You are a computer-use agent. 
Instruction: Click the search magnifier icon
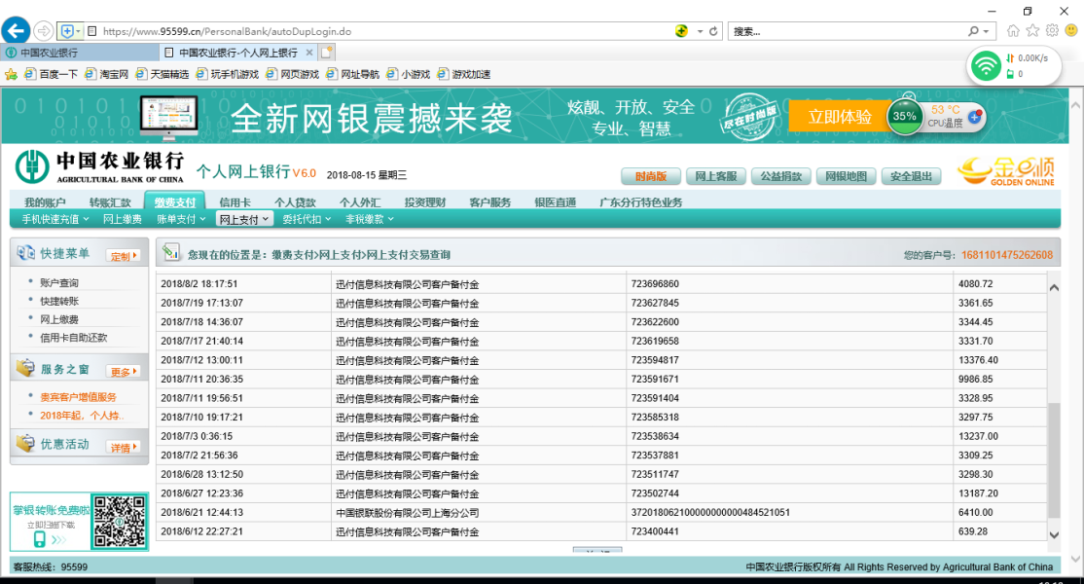click(x=973, y=31)
